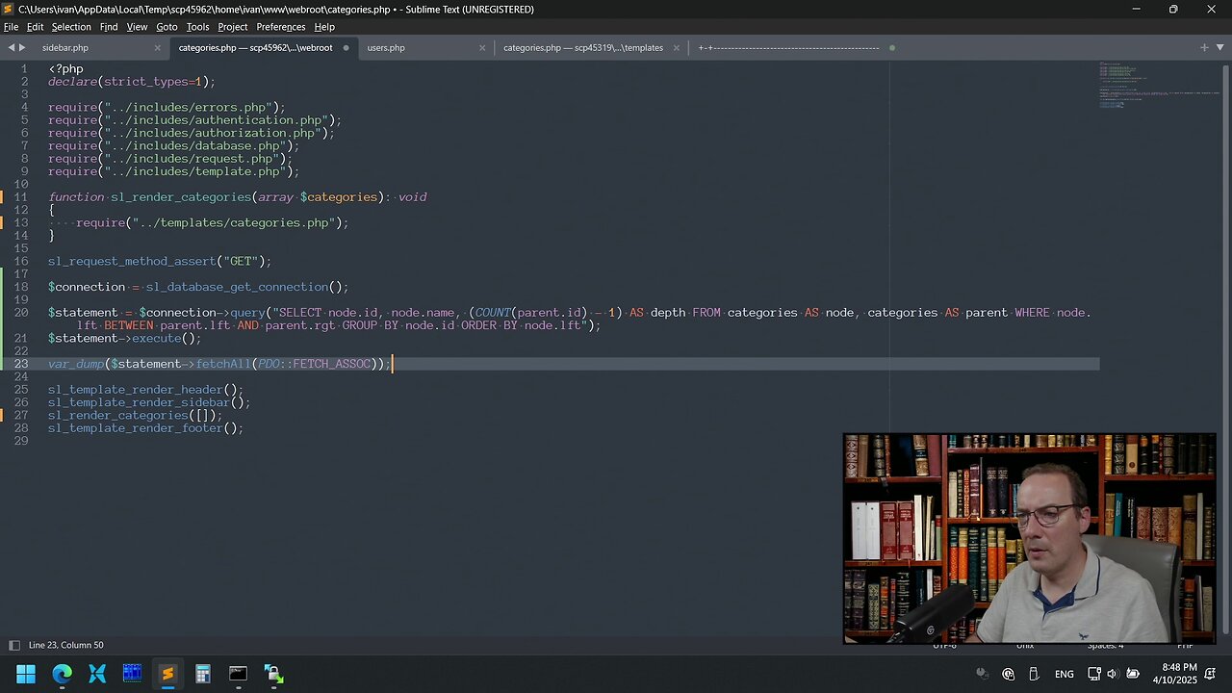Open the Windows Start menu
The height and width of the screenshot is (693, 1232).
coord(26,674)
